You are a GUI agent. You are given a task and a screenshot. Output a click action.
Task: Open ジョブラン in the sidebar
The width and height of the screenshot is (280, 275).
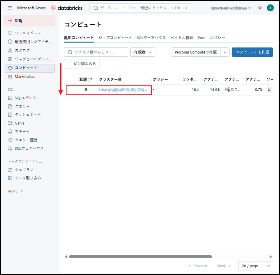tap(24, 170)
